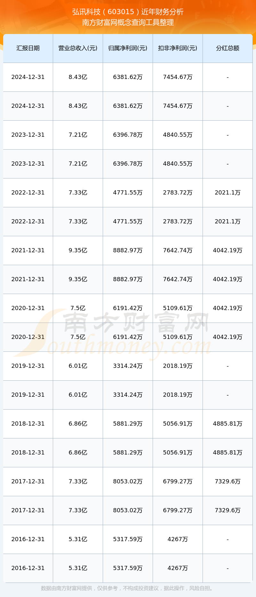
Task: Click the 南方财富网 watermark logo text
Action: point(136,322)
